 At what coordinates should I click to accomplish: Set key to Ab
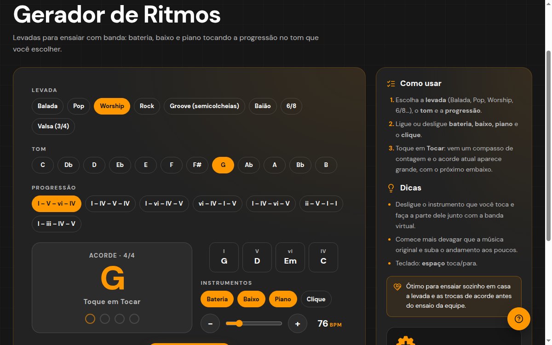[x=249, y=165]
